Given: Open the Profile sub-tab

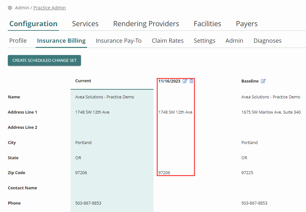Looking at the screenshot, I should pyautogui.click(x=18, y=41).
